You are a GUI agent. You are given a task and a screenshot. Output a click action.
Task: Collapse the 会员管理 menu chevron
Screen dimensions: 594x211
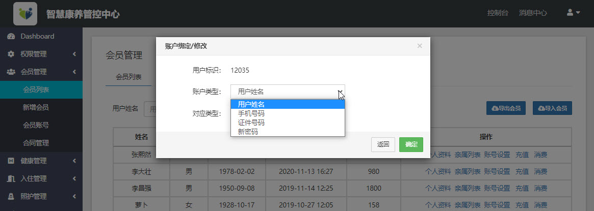74,72
